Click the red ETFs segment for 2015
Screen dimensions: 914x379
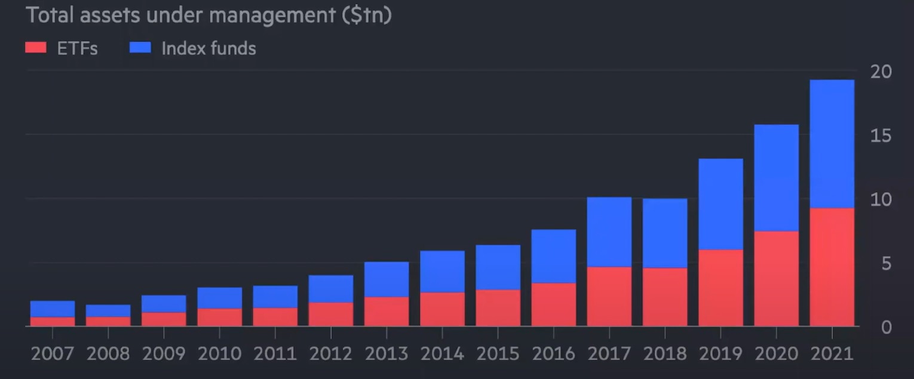pos(498,308)
